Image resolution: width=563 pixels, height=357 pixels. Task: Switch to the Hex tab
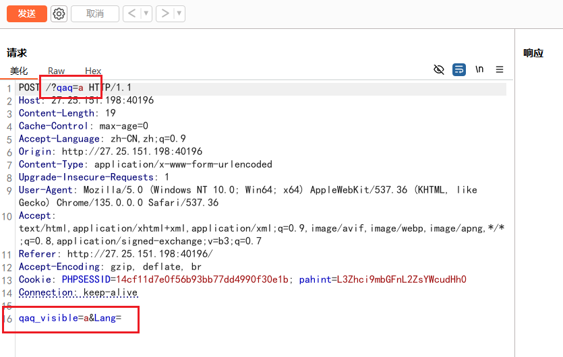click(93, 71)
